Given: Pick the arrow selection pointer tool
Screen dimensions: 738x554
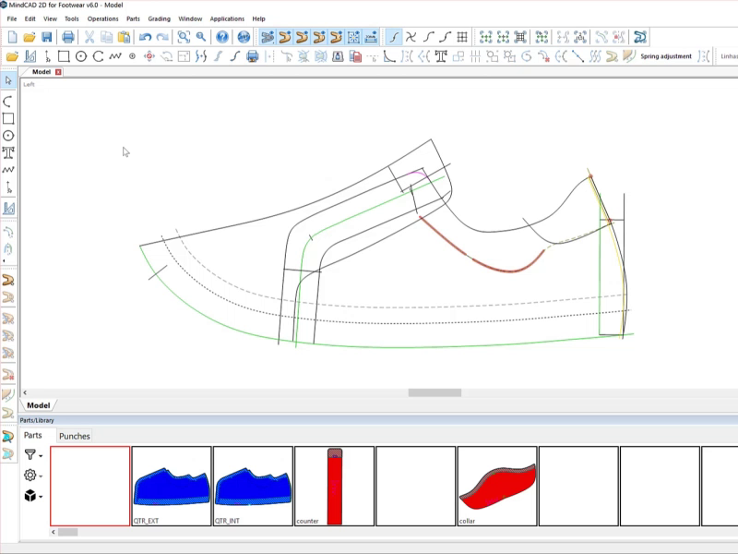Looking at the screenshot, I should tap(8, 80).
